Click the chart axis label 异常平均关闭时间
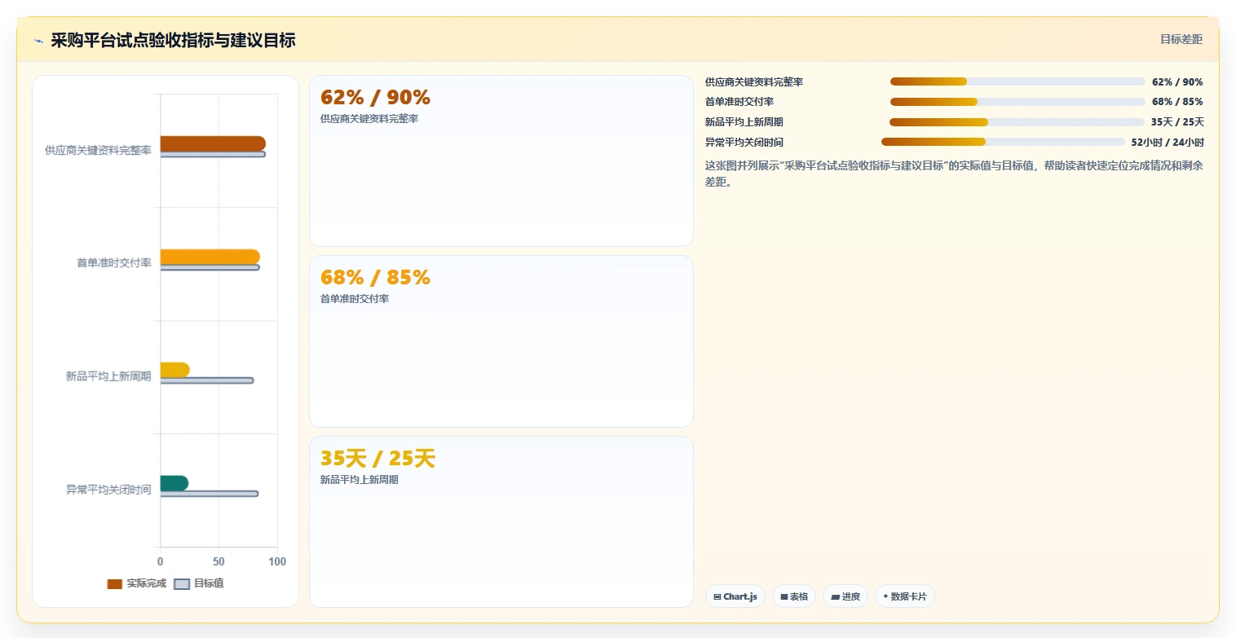The height and width of the screenshot is (638, 1236). pos(108,490)
